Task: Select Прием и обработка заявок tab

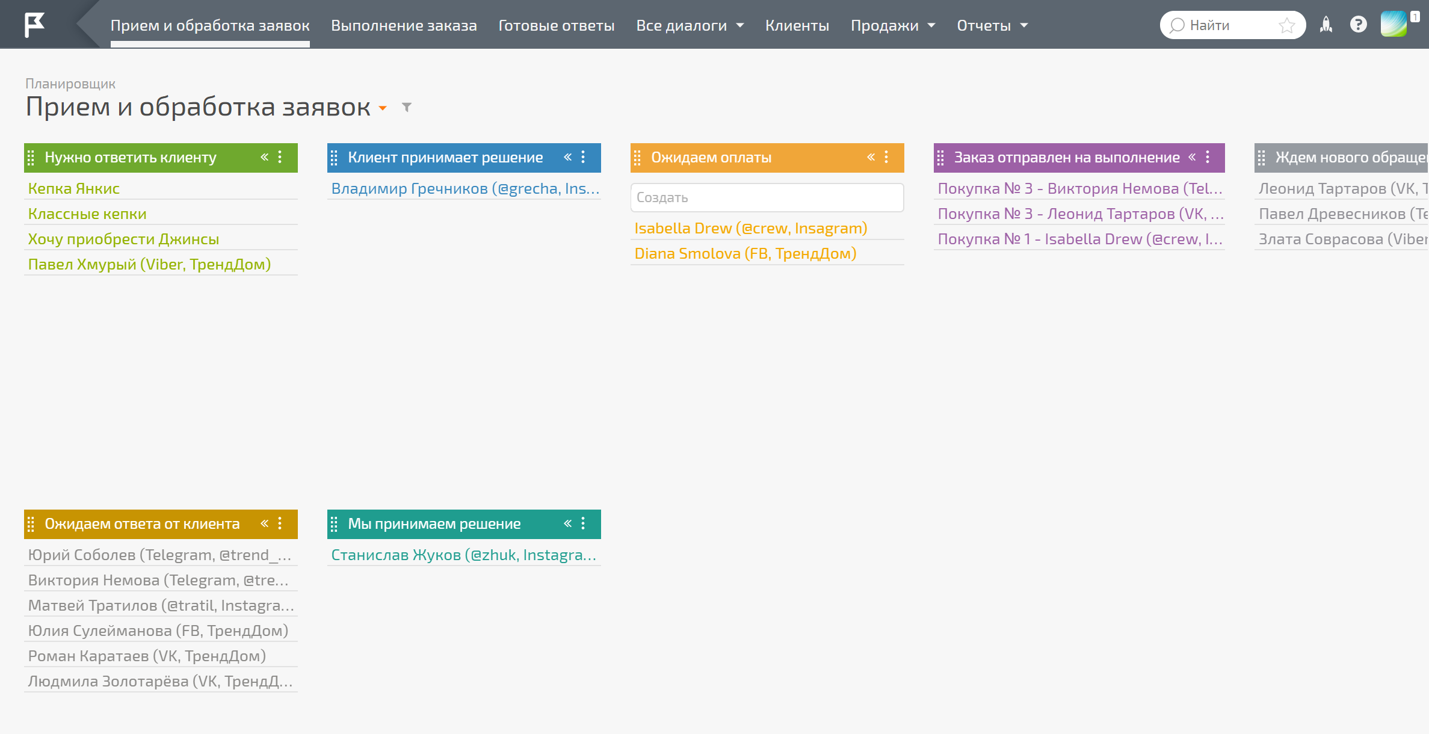Action: coord(210,25)
